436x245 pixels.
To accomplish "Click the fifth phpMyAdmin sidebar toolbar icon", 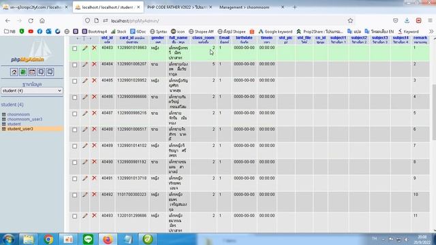I will (x=50, y=72).
